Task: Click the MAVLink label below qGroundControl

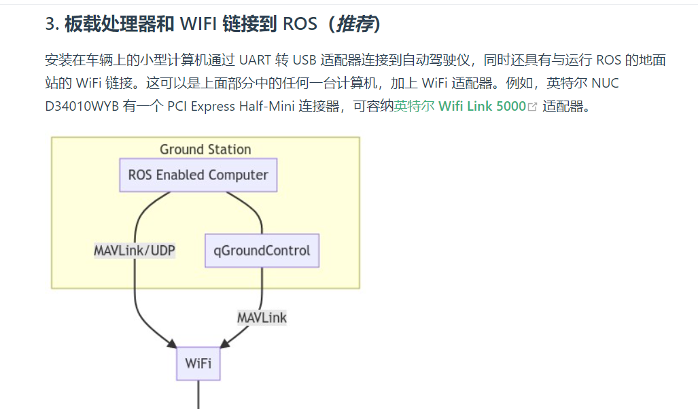Action: click(x=262, y=318)
